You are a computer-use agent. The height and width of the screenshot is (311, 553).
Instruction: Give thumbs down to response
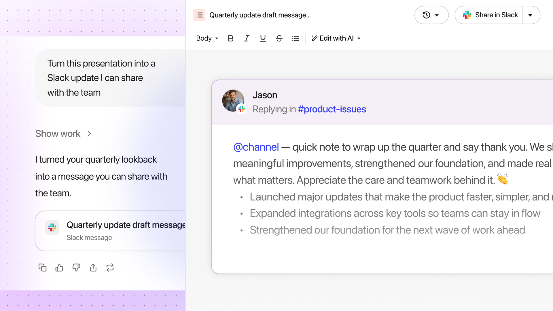(x=76, y=268)
